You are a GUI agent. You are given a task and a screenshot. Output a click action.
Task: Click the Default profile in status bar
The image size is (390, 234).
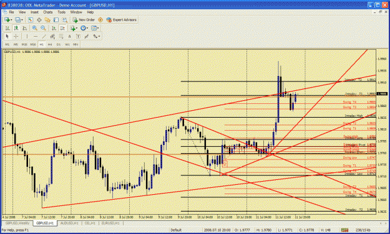tap(176, 230)
